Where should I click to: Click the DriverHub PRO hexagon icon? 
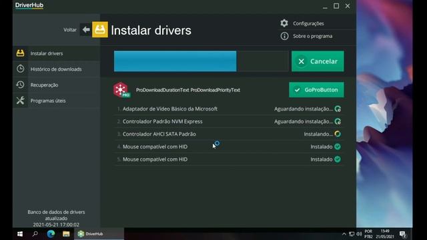121,90
